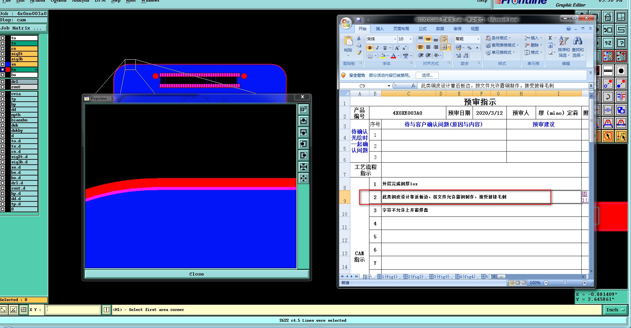Viewport: 631px width, 328px height.
Task: Click the 1:2 zoom scale icon
Action: [608, 43]
